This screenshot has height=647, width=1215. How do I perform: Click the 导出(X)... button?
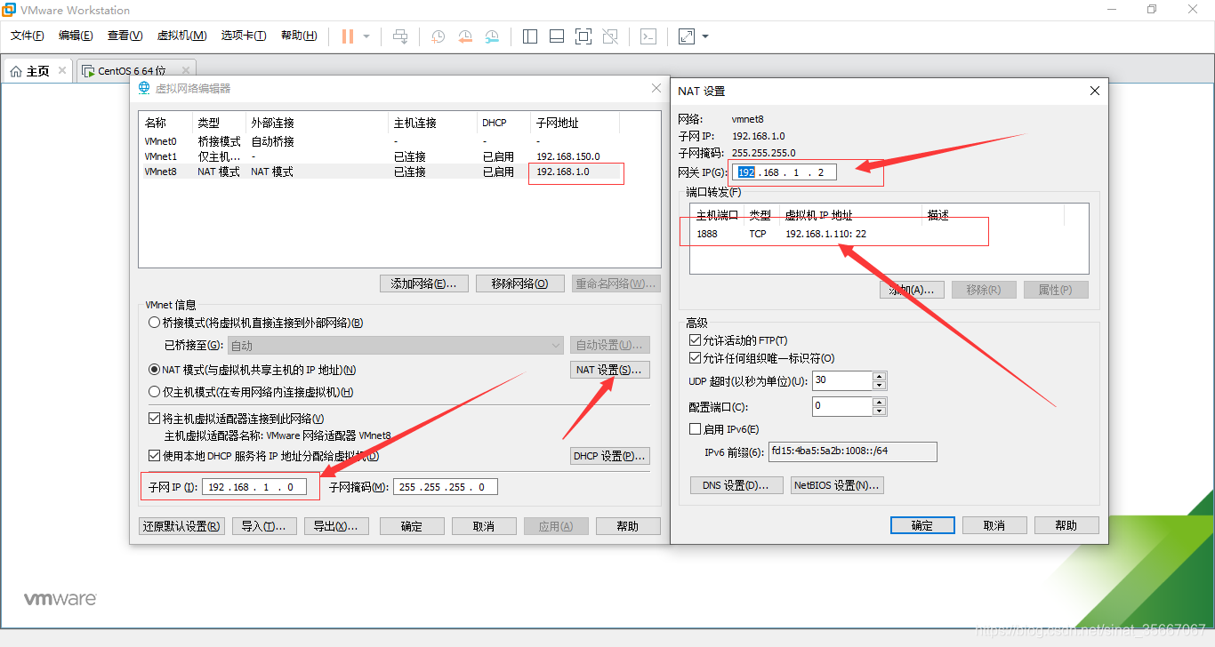(336, 526)
